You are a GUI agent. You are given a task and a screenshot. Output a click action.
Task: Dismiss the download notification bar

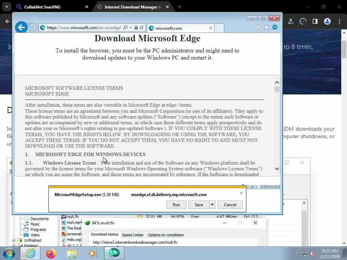241,193
